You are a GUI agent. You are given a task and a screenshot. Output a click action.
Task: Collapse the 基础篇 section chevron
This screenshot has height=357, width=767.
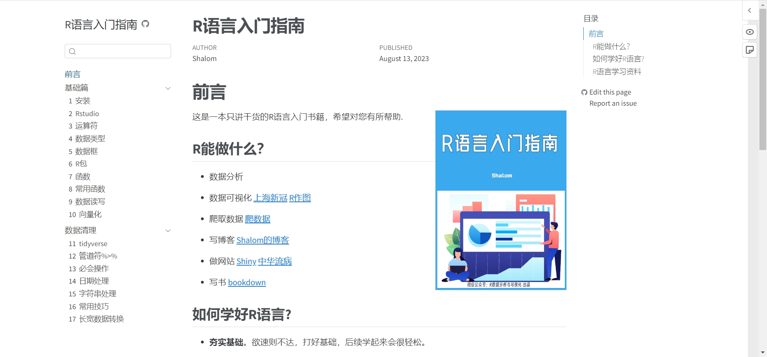click(x=168, y=88)
